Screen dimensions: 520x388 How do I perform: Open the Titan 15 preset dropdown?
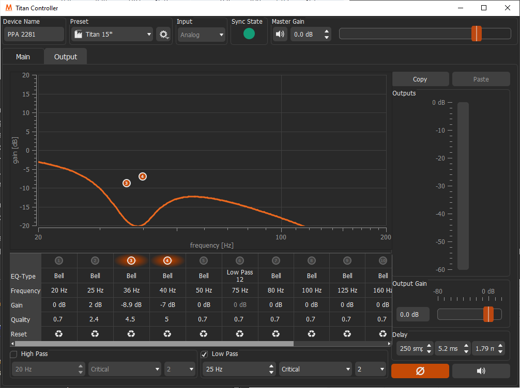click(x=113, y=35)
